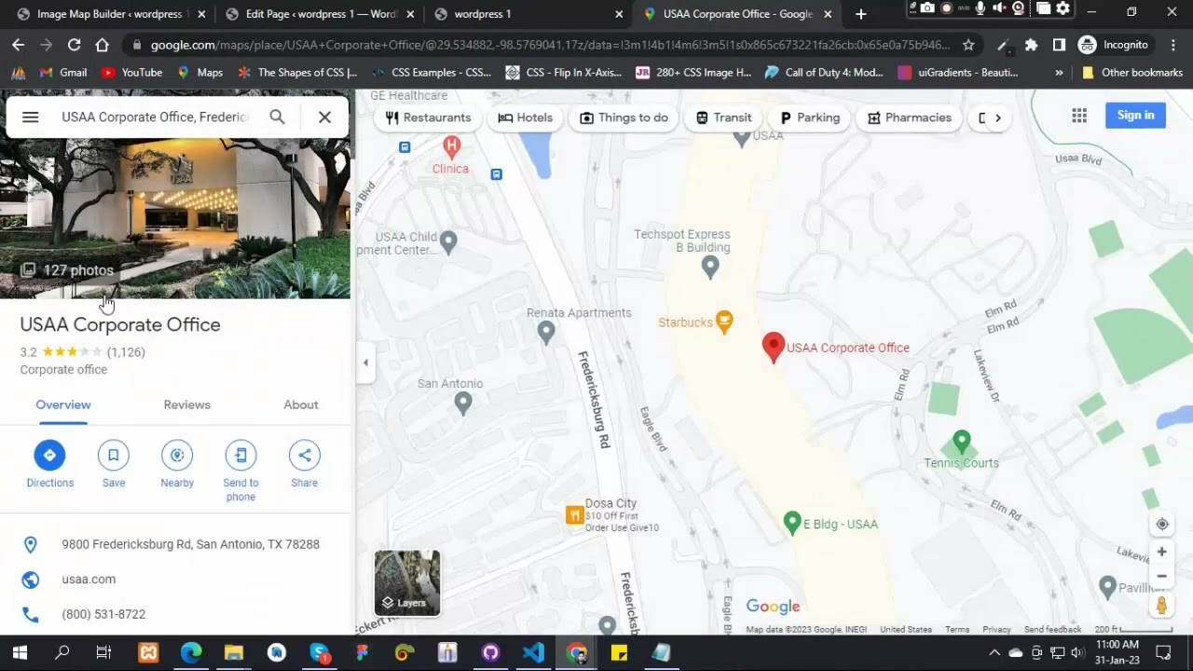Screen dimensions: 1193x671
Task: Click the Dosa City restaurant marker
Action: click(575, 515)
